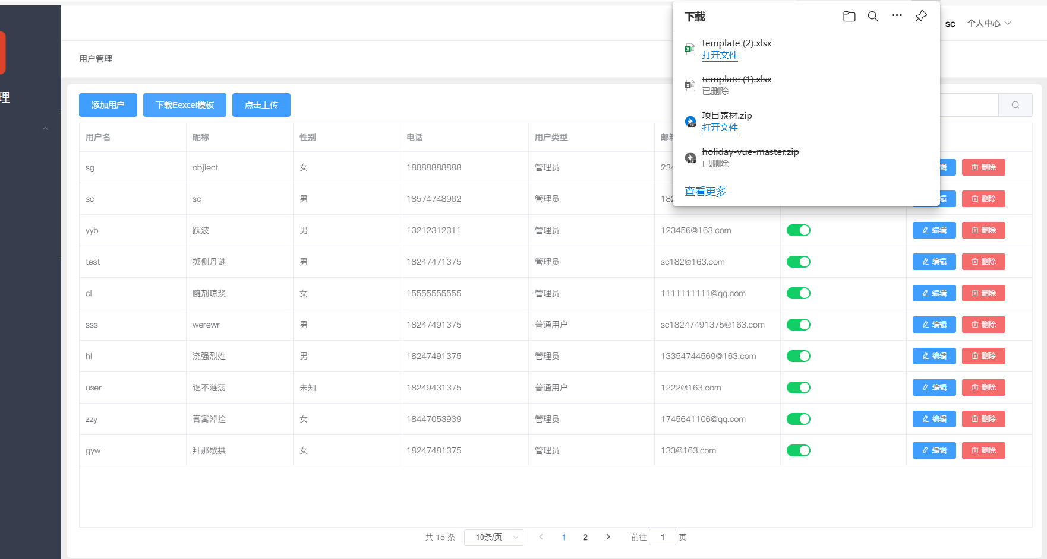Pin the downloads panel
1047x559 pixels.
[921, 16]
